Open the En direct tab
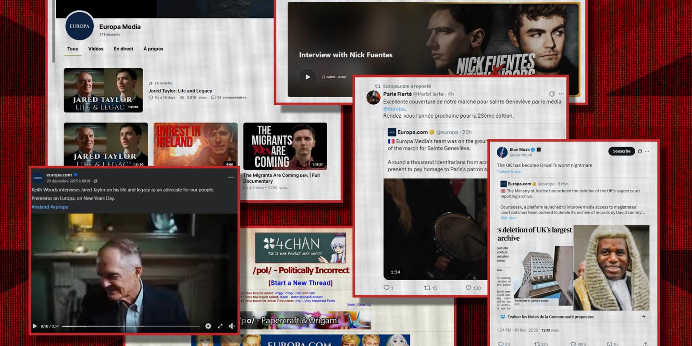This screenshot has height=346, width=692. coord(124,49)
